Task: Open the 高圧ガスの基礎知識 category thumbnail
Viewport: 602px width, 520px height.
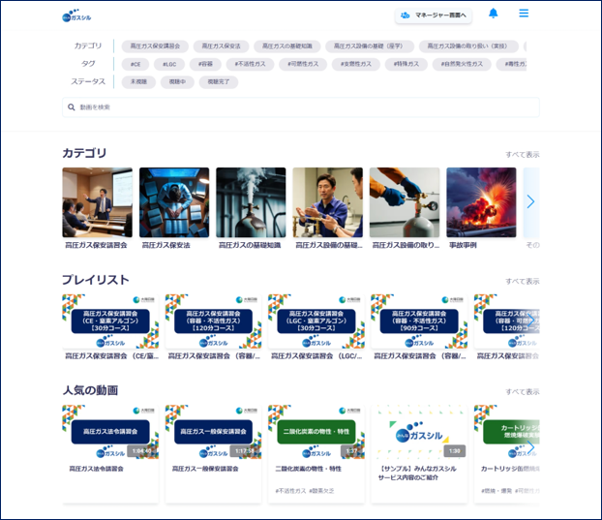Action: [x=251, y=202]
